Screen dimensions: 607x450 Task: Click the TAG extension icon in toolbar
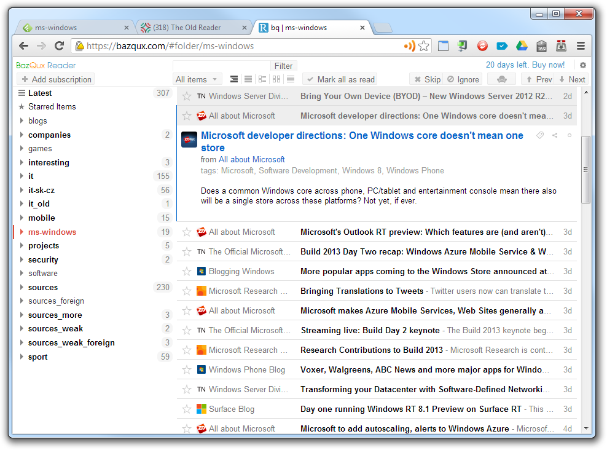[x=542, y=46]
